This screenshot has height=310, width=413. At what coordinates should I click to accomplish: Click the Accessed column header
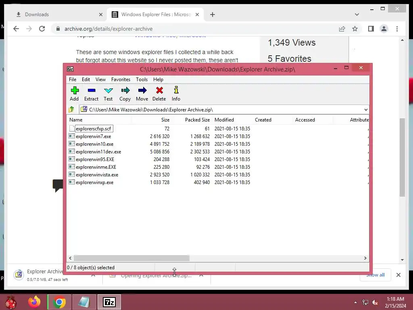[313, 119]
